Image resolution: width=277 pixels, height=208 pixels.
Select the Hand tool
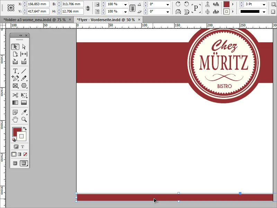(x=15, y=120)
